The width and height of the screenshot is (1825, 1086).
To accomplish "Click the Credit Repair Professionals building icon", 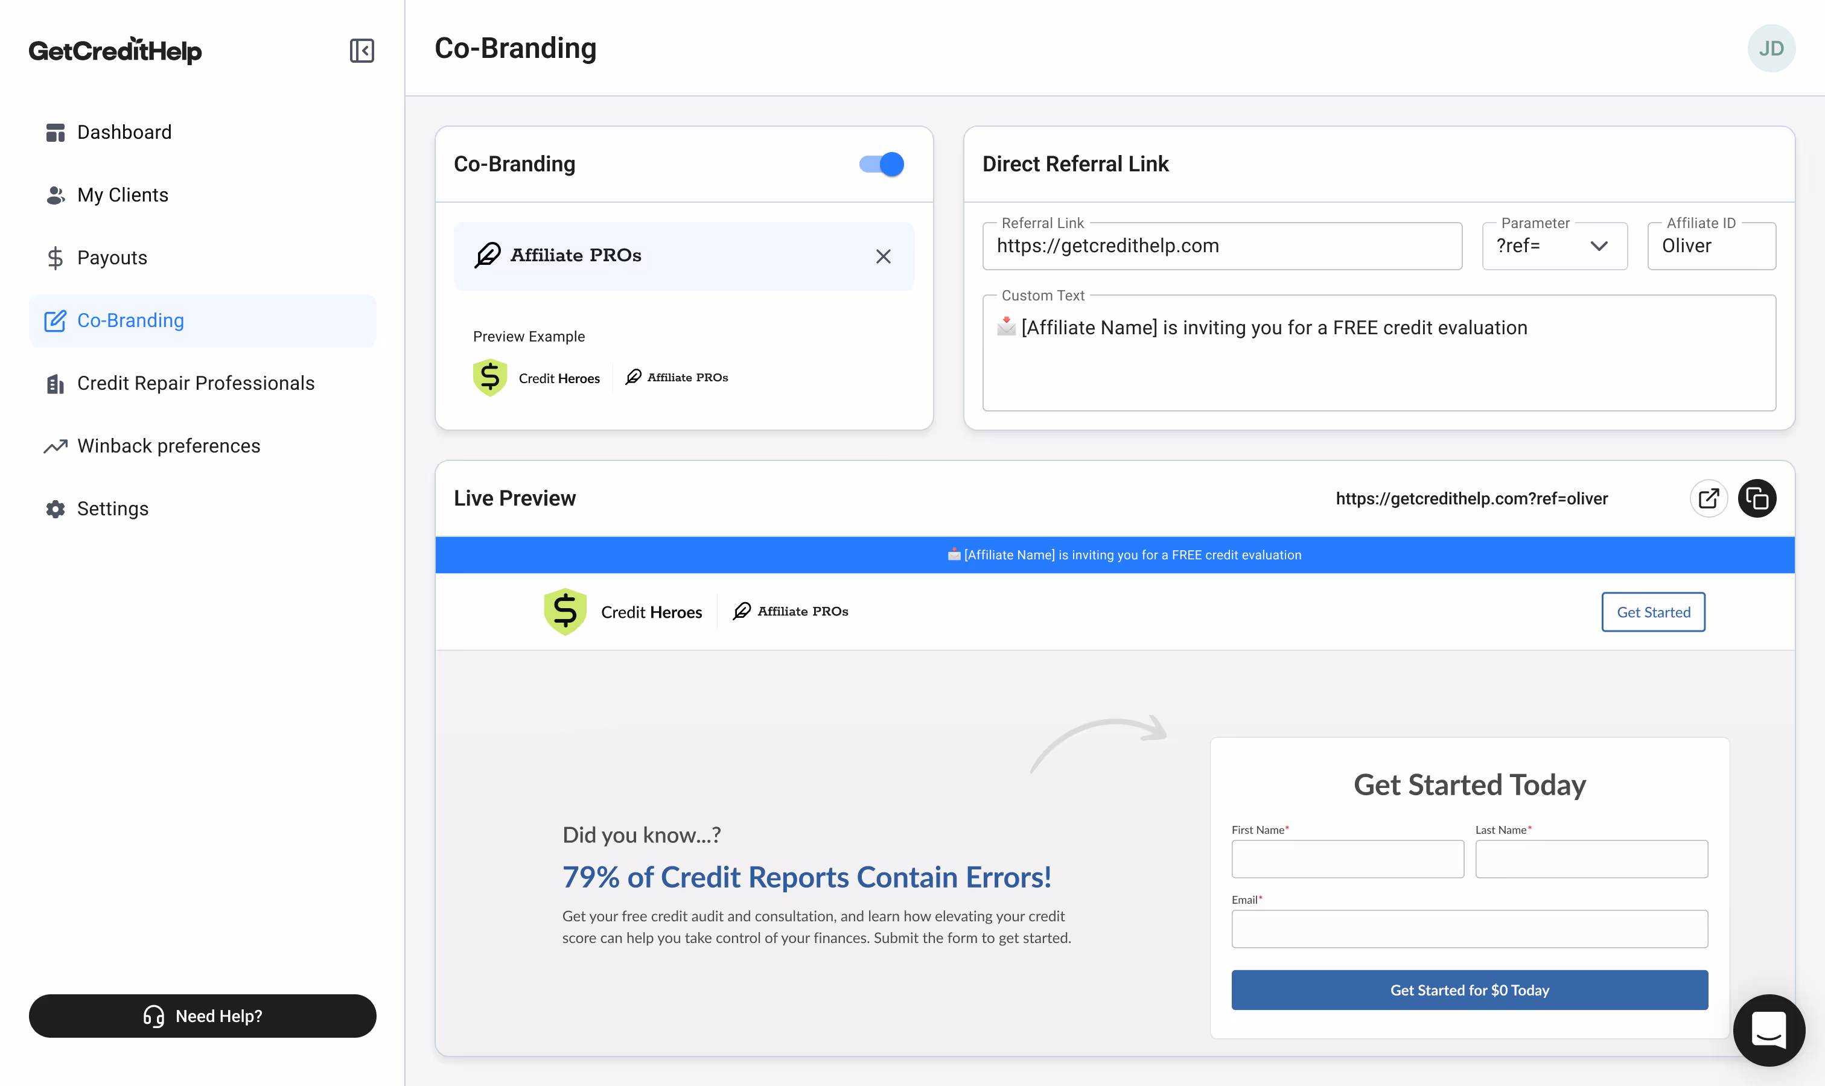I will tap(56, 384).
